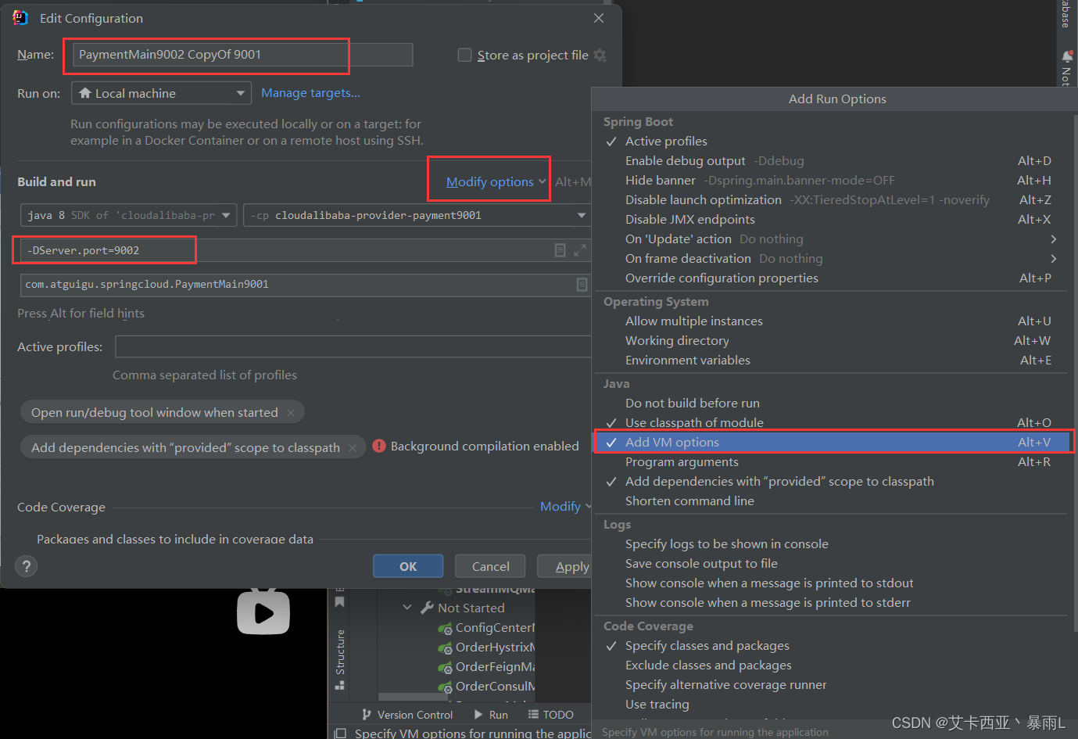Click the help question mark button
Screen dimensions: 1078x739
tap(27, 566)
